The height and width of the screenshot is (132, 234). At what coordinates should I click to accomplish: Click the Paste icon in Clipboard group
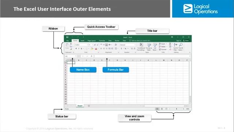(67, 45)
